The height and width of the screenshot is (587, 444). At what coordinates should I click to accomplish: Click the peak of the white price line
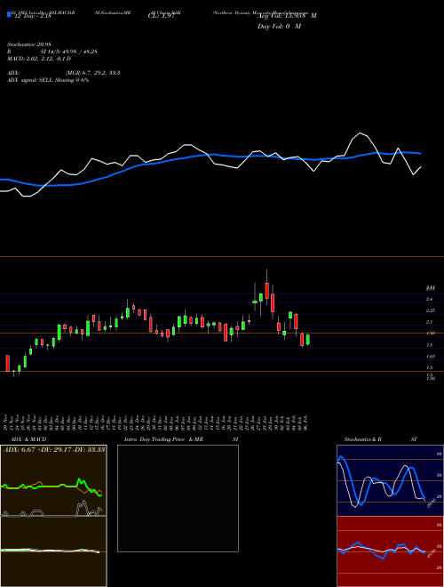[361, 133]
